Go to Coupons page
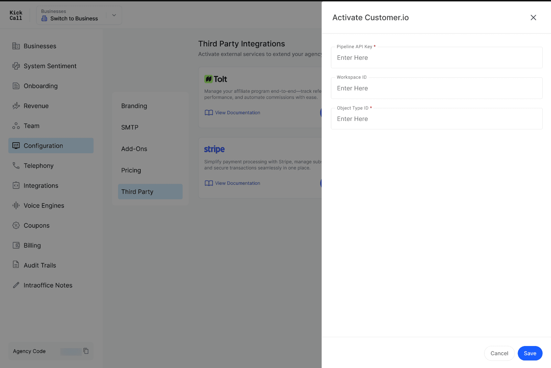Screen dimensions: 551x368 [51, 225]
